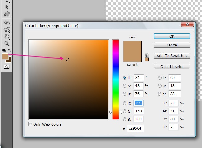Image resolution: width=202 pixels, height=148 pixels.
Task: Click the K black percentage field
Action: (173, 127)
